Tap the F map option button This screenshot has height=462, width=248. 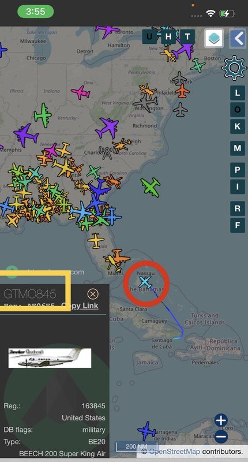(238, 225)
